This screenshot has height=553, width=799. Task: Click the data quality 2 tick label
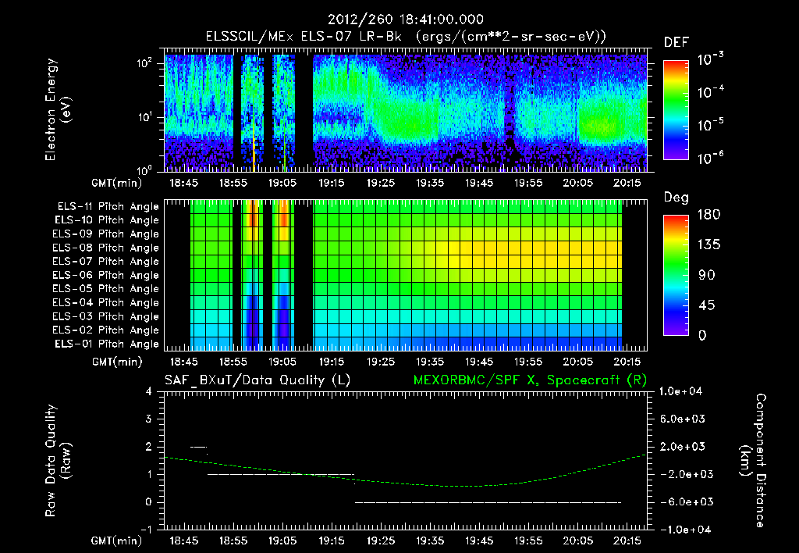pyautogui.click(x=149, y=447)
